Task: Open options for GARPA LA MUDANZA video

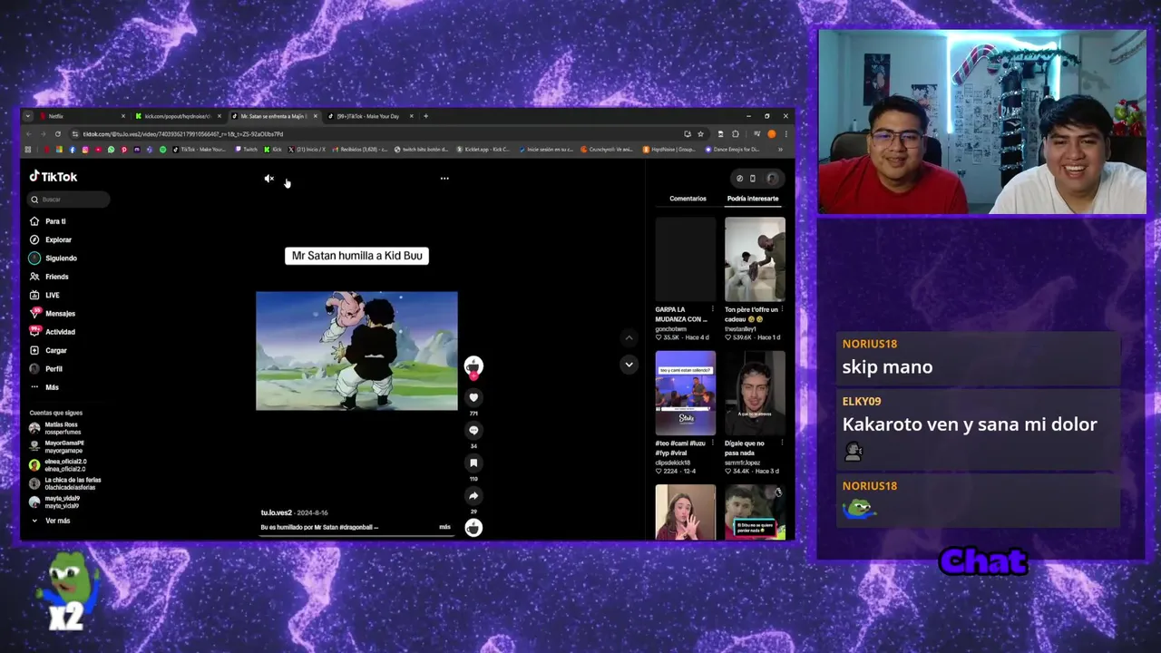Action: pyautogui.click(x=713, y=309)
